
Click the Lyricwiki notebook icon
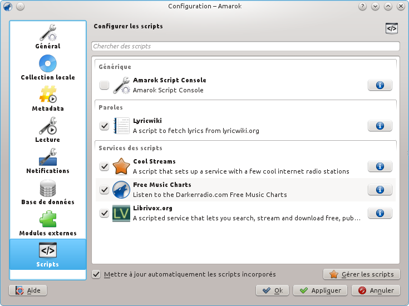point(121,126)
